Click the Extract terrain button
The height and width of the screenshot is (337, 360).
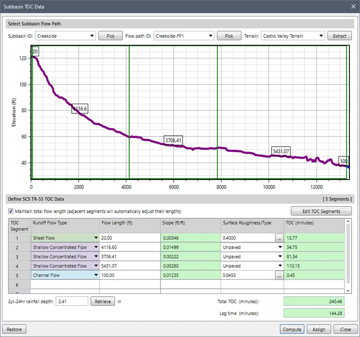(339, 36)
